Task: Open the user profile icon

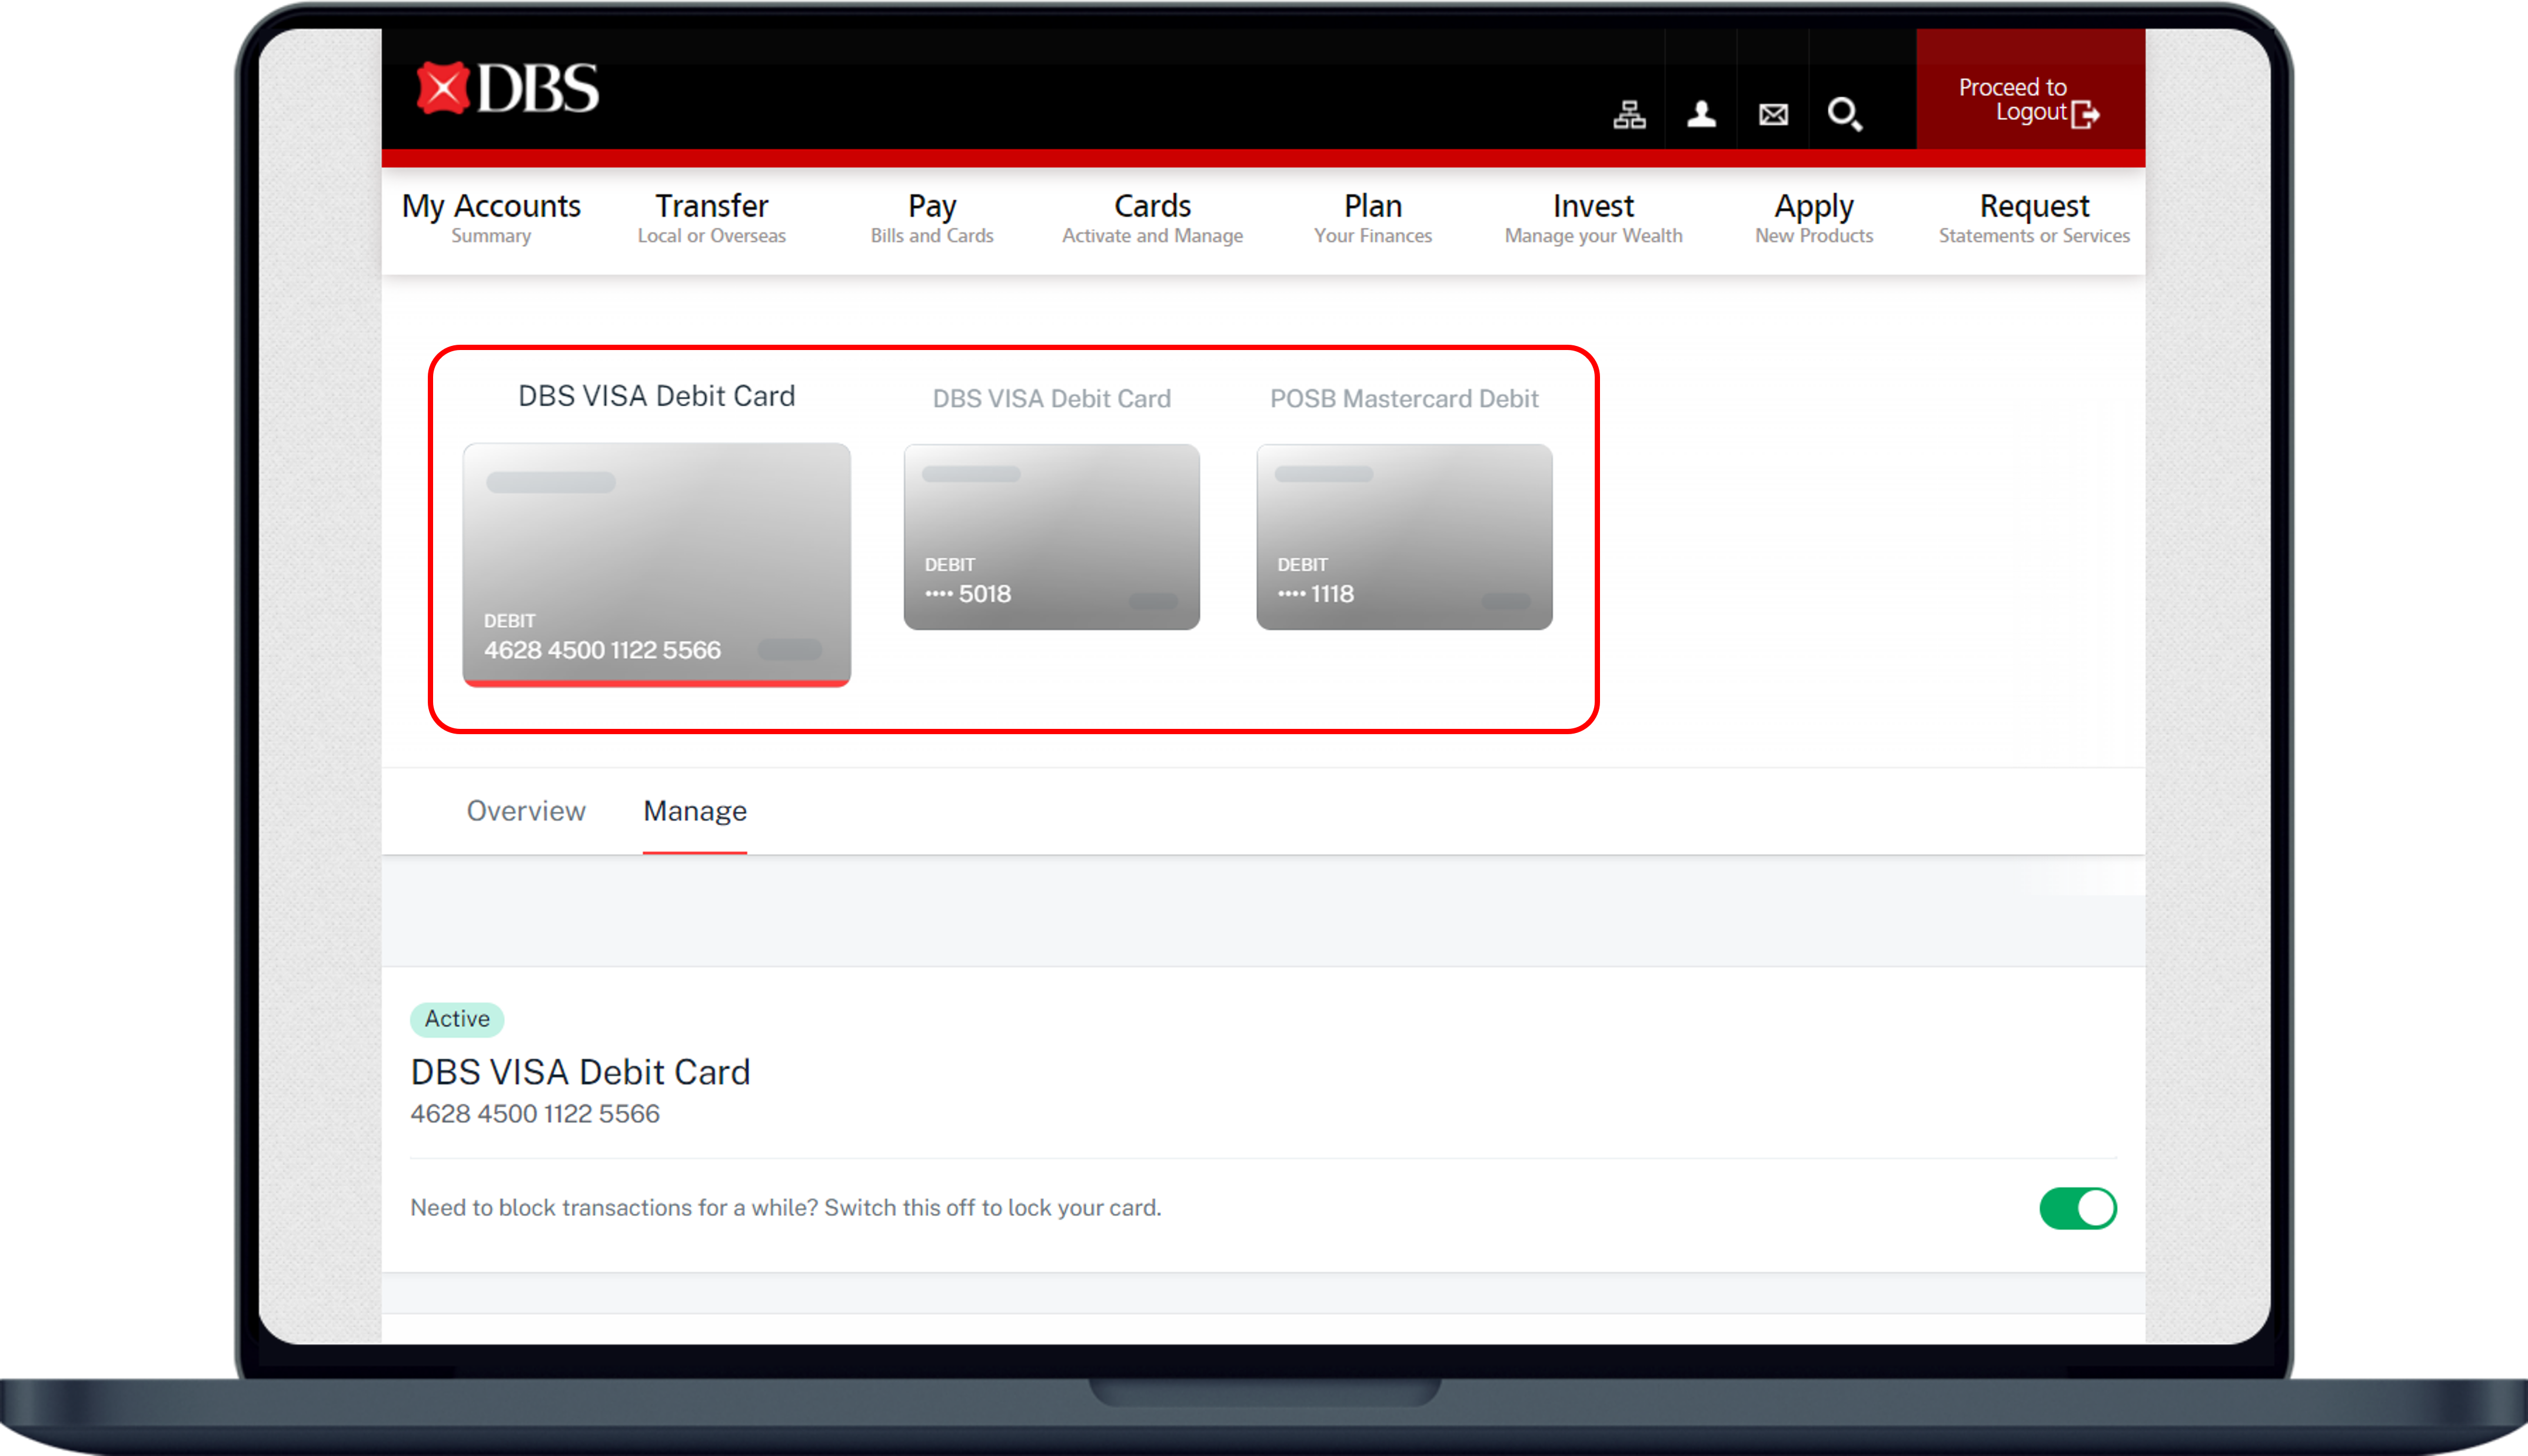Action: tap(1701, 114)
